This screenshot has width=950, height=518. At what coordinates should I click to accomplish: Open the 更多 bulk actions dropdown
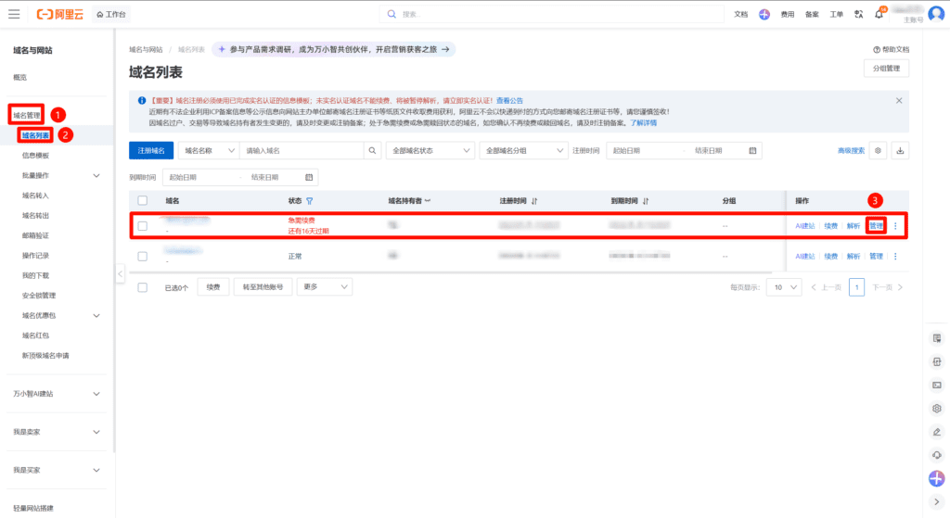point(325,287)
